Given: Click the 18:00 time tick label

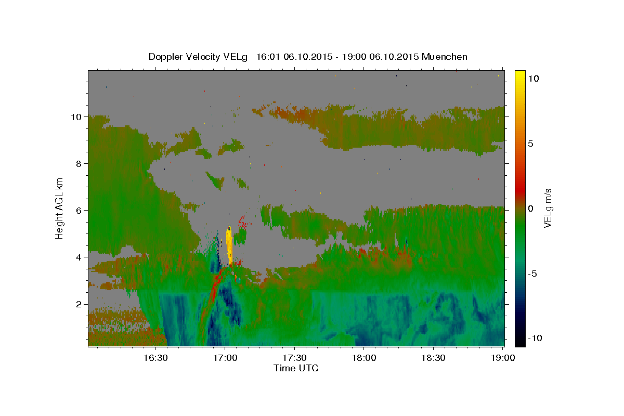Looking at the screenshot, I should [x=364, y=358].
